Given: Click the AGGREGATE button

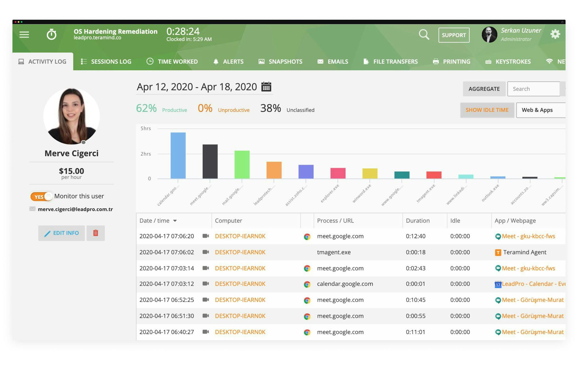Looking at the screenshot, I should click(x=484, y=89).
